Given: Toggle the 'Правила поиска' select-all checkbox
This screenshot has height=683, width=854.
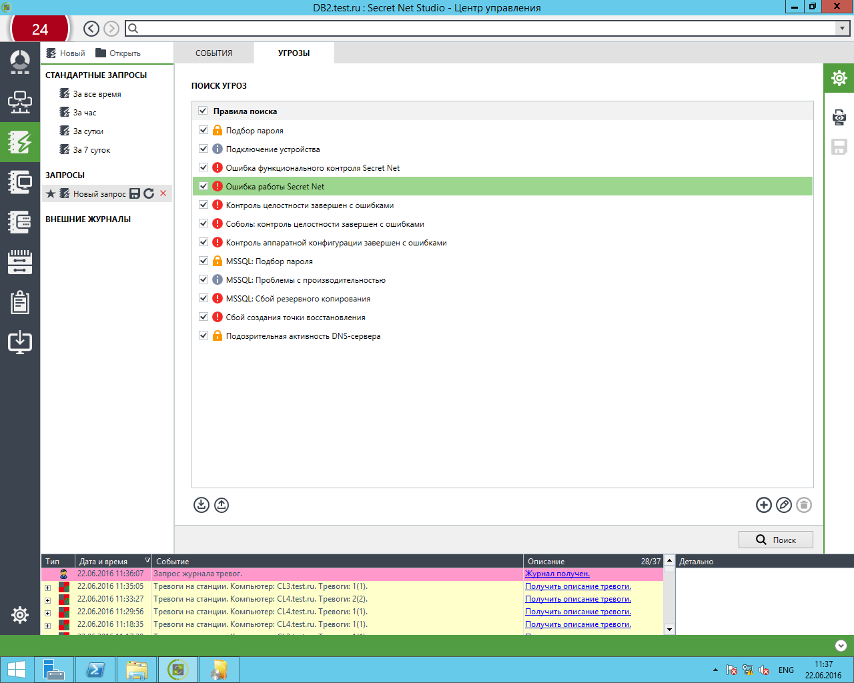Looking at the screenshot, I should (203, 111).
